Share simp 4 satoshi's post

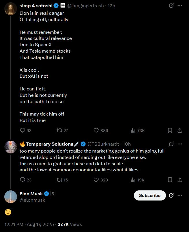[180, 130]
